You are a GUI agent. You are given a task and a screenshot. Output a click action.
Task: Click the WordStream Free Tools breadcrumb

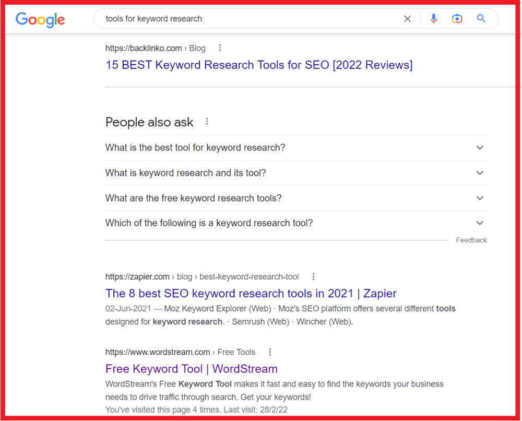click(x=236, y=352)
